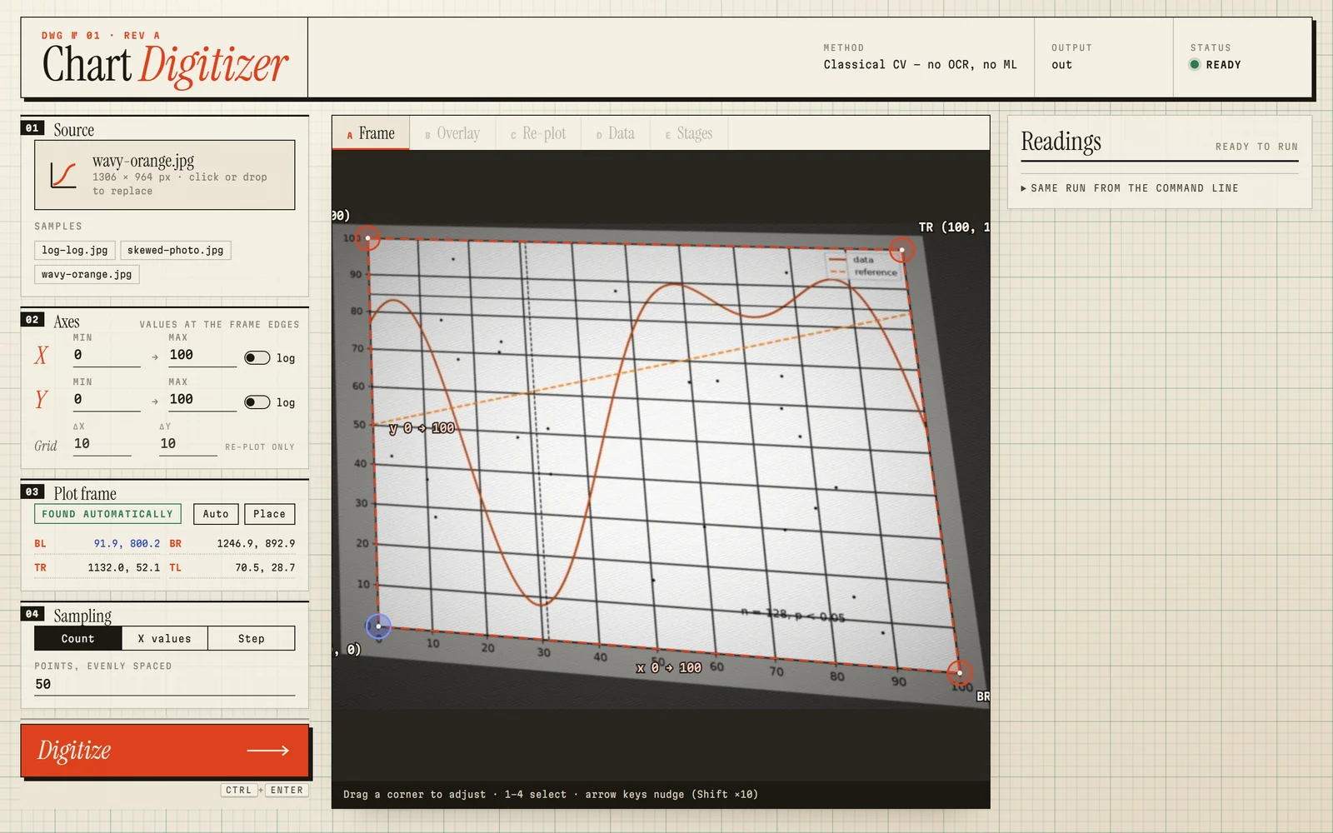Click the X axis min-to-max arrow
Viewport: 1333px width, 833px height.
click(155, 357)
